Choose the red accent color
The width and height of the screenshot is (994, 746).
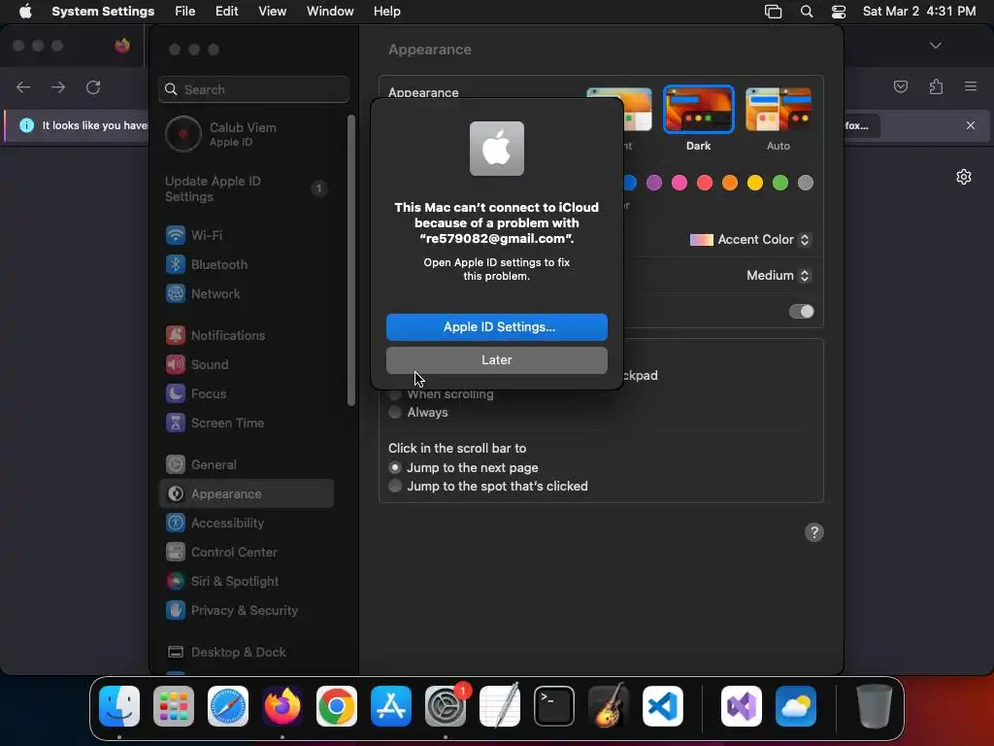(x=705, y=183)
